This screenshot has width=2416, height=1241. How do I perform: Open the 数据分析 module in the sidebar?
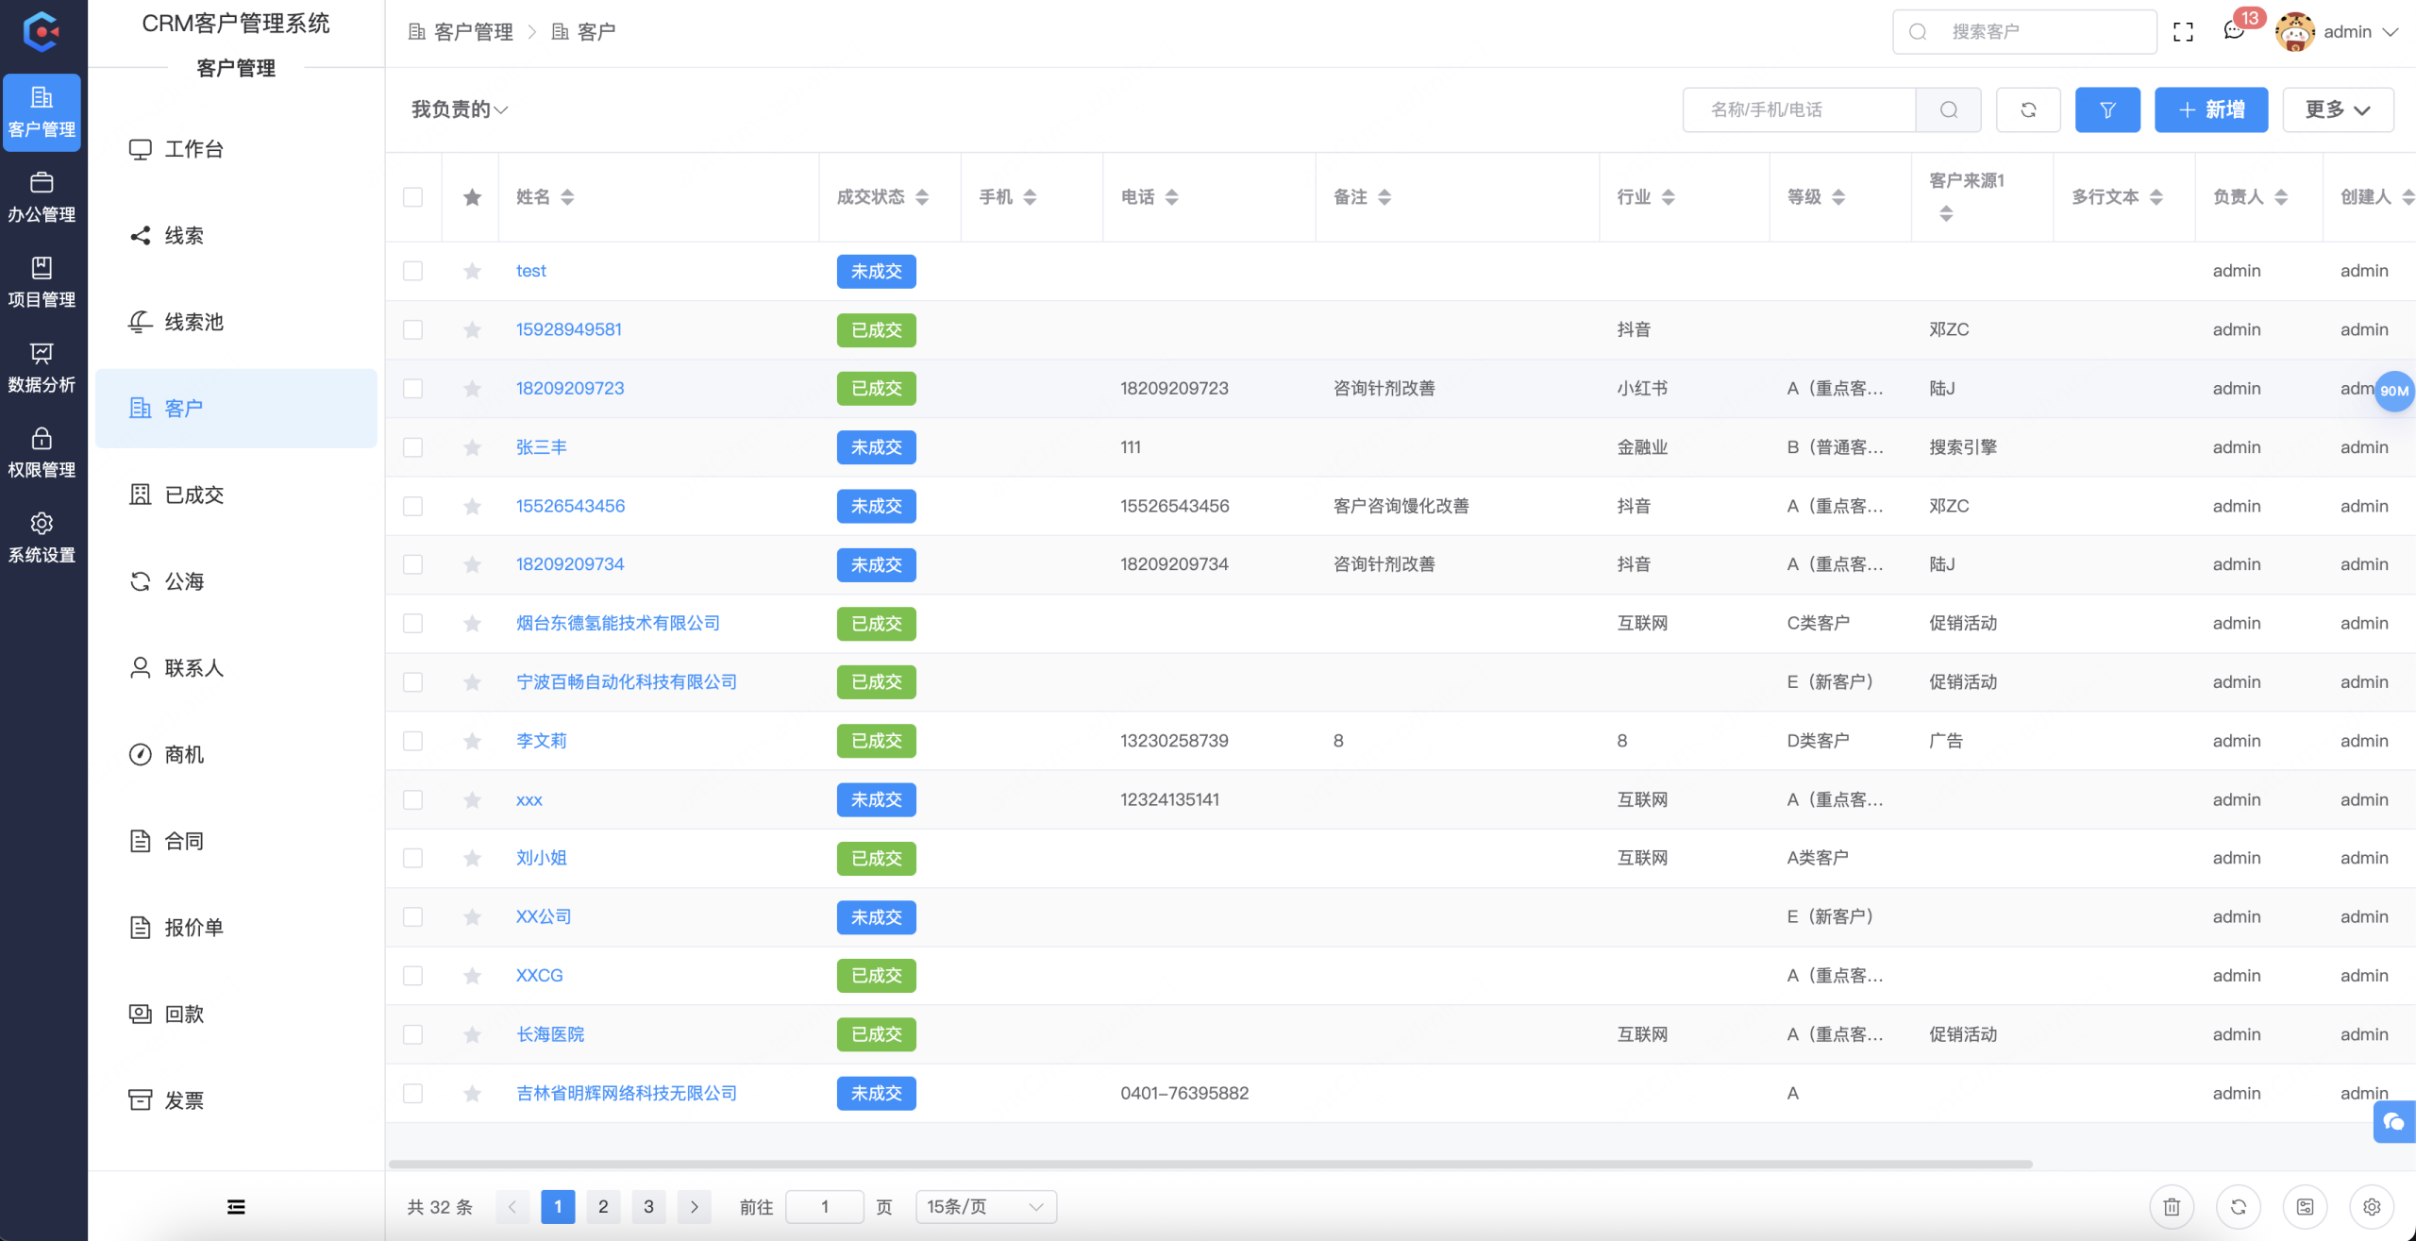pyautogui.click(x=42, y=367)
